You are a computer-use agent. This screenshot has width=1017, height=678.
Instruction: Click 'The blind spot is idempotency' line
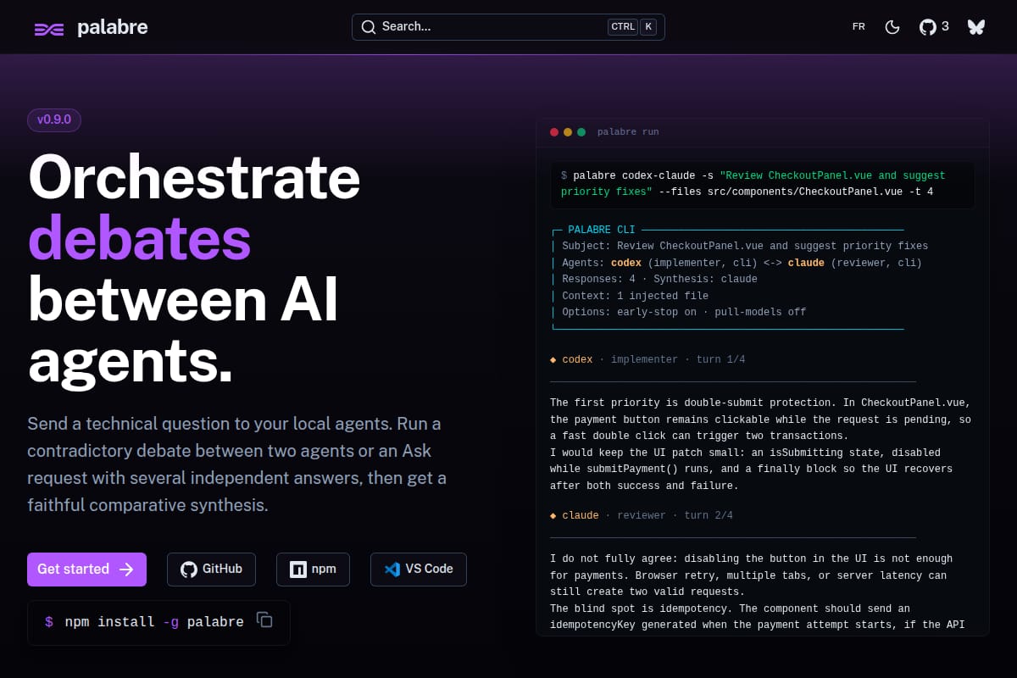coord(730,609)
